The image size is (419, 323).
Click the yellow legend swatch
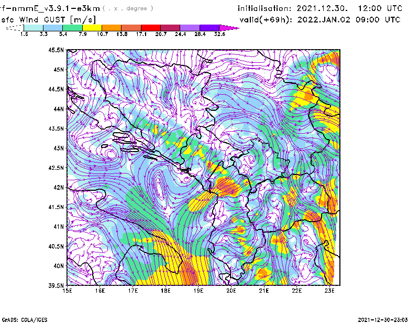tap(92, 28)
